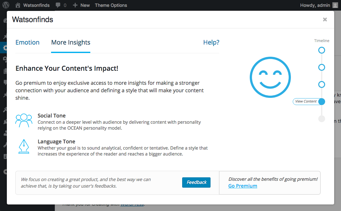Image resolution: width=341 pixels, height=211 pixels.
Task: Open Theme Options in admin bar
Action: pyautogui.click(x=111, y=5)
